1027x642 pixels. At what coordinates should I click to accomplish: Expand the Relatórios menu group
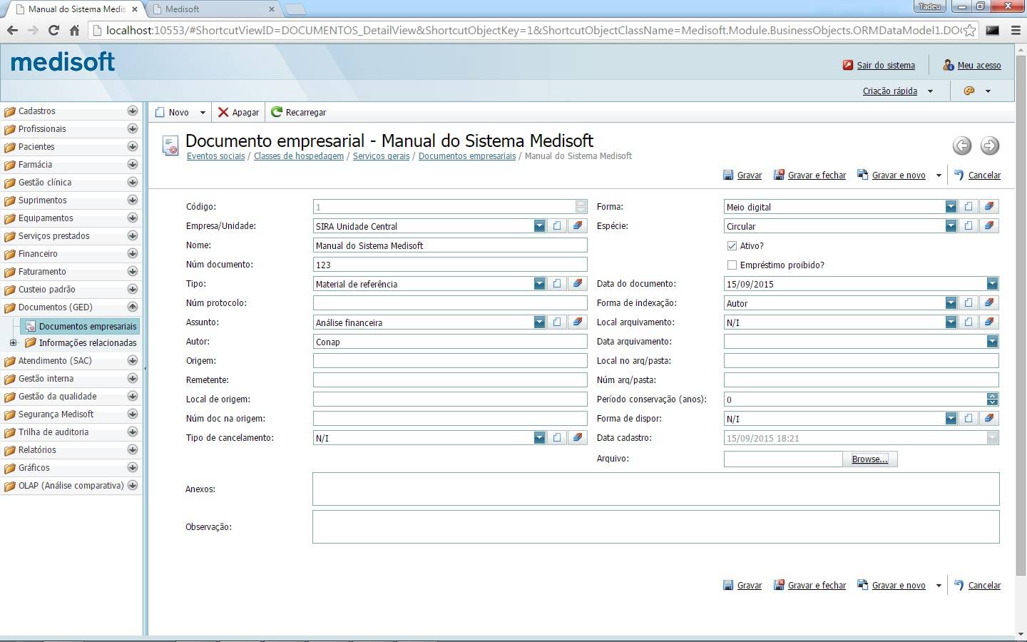133,449
